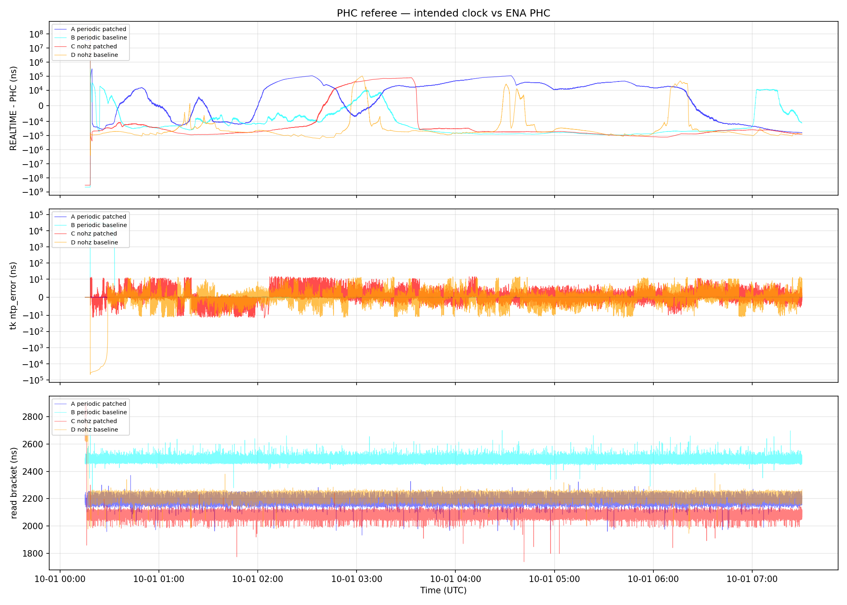Screen dimensions: 847x605
Task: Click the '10-01 03:00' time tick label
Action: [x=357, y=579]
